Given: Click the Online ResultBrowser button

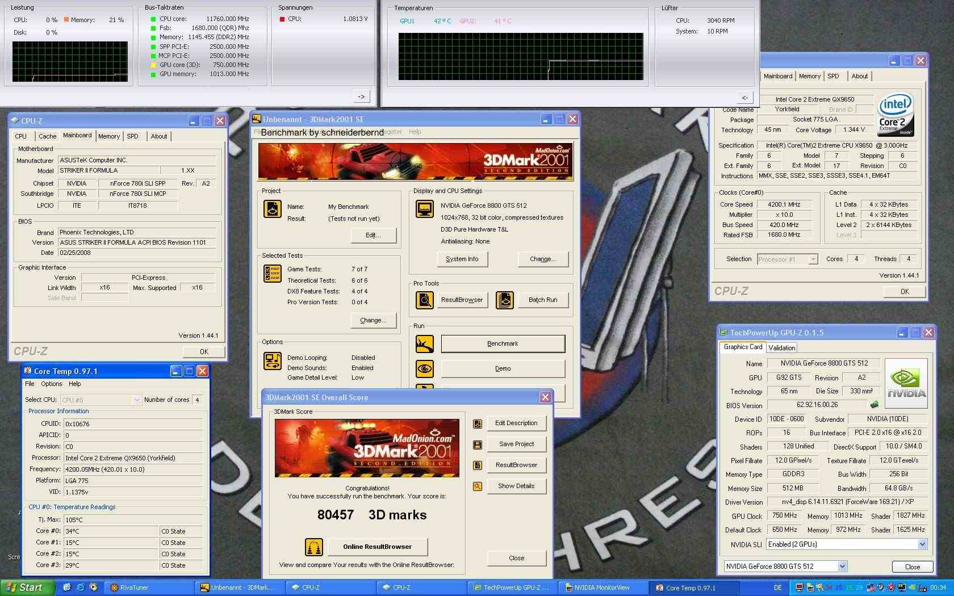Looking at the screenshot, I should coord(378,547).
